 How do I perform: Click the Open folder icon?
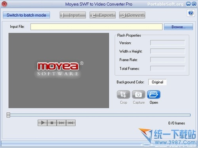154,95
